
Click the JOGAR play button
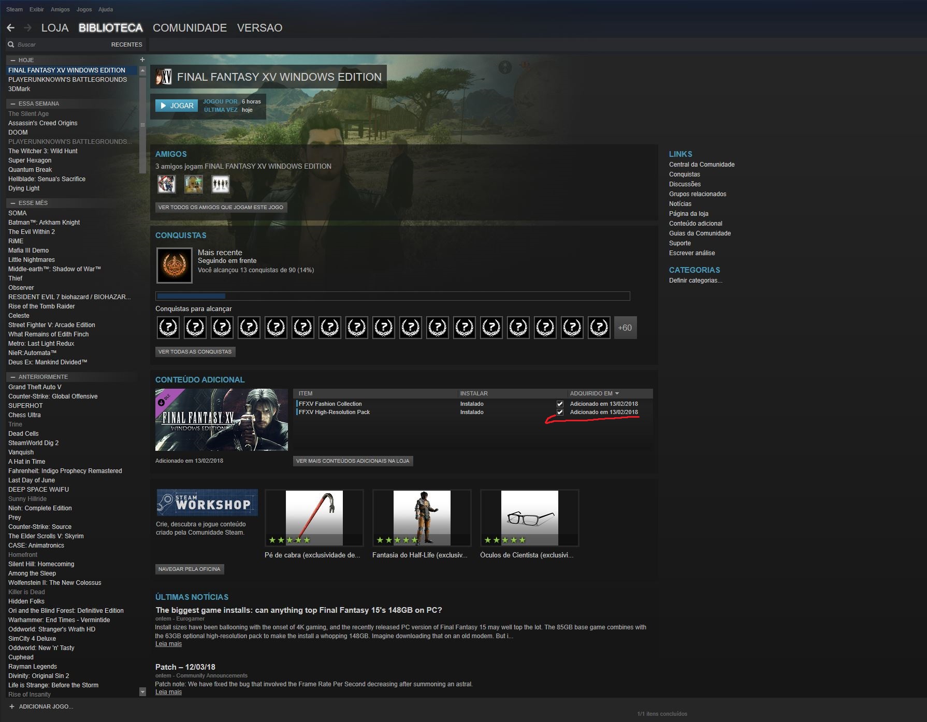[x=177, y=106]
